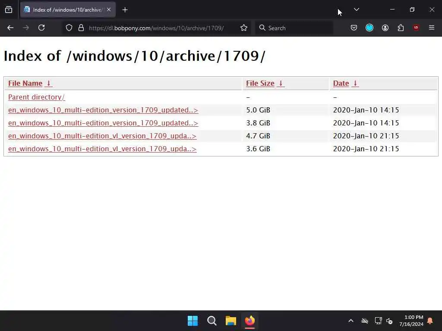Select the 5.0 GiB size cell
This screenshot has height=331, width=442.
pyautogui.click(x=258, y=110)
